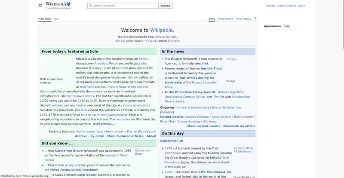Click the Wikipedia logo
The width and height of the screenshot is (344, 178).
58,6
